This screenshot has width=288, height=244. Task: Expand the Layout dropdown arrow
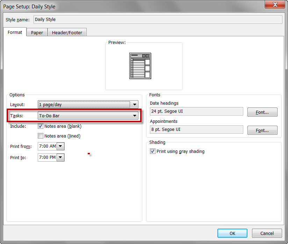(135, 105)
